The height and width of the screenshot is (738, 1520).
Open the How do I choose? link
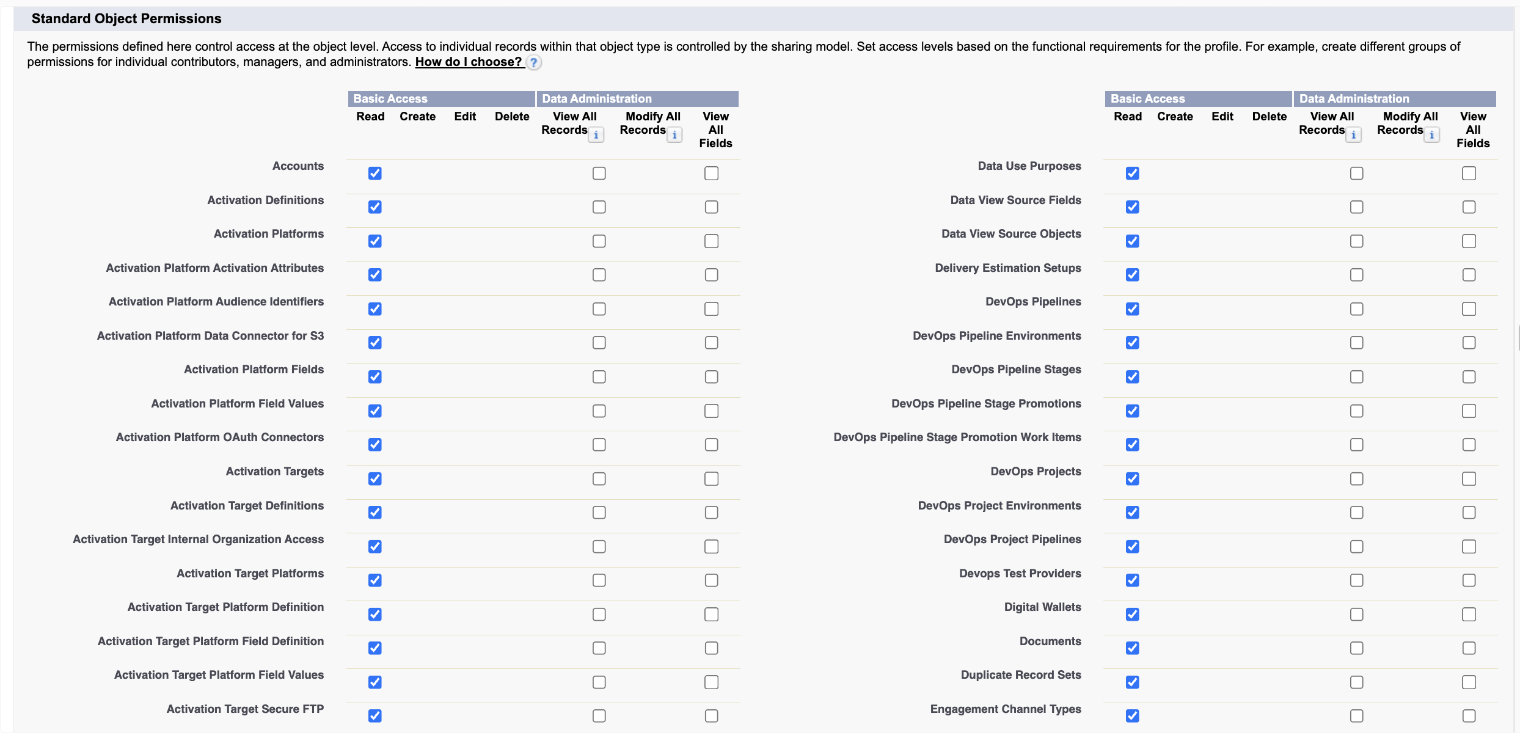469,62
